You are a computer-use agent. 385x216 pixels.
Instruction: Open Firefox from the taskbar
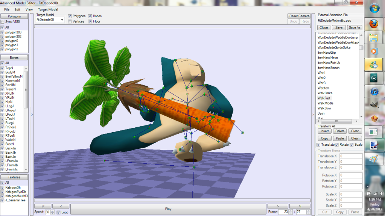(374, 24)
